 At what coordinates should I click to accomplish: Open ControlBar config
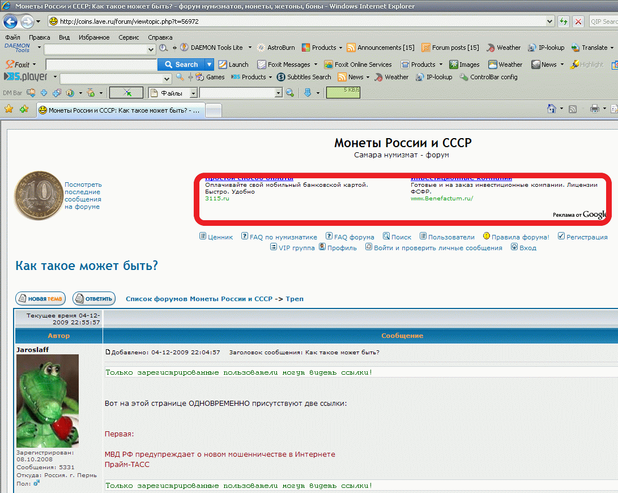tap(488, 77)
